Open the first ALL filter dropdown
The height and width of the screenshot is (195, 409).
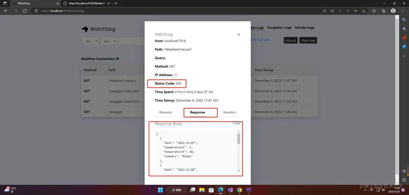coord(90,41)
